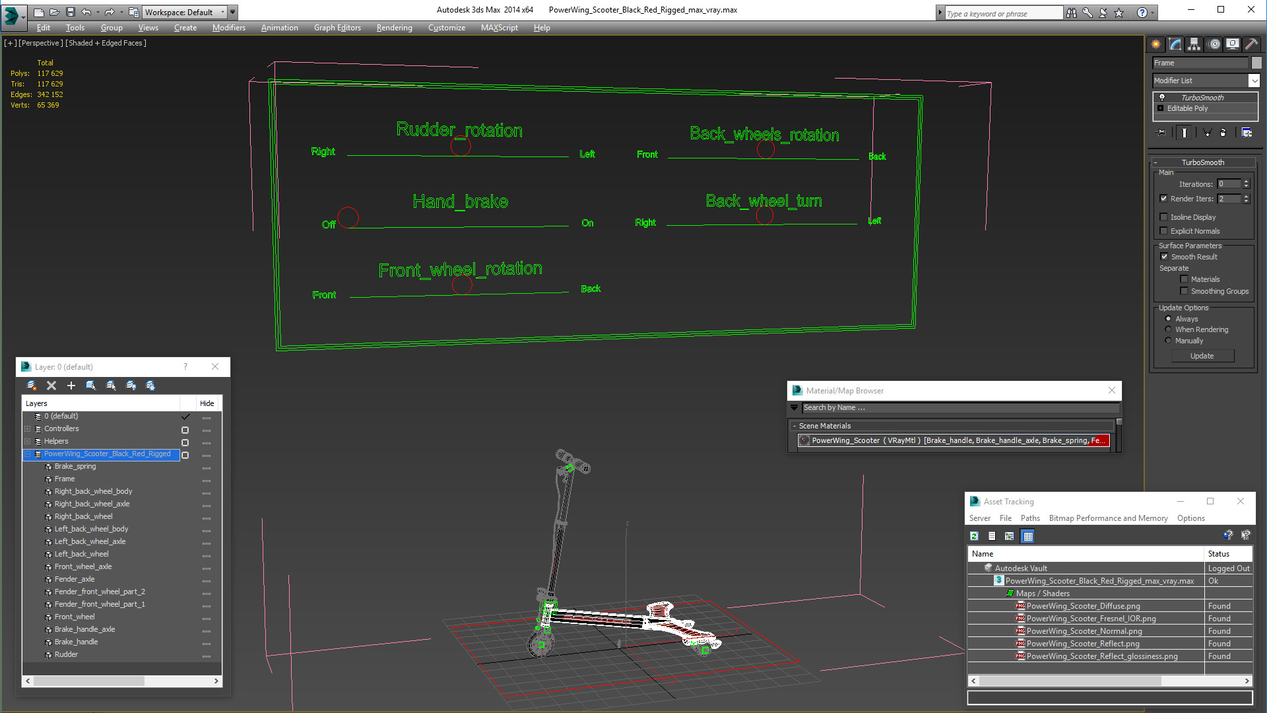Click the Shaded + Edged Faces viewport label
Image resolution: width=1267 pixels, height=713 pixels.
(106, 43)
